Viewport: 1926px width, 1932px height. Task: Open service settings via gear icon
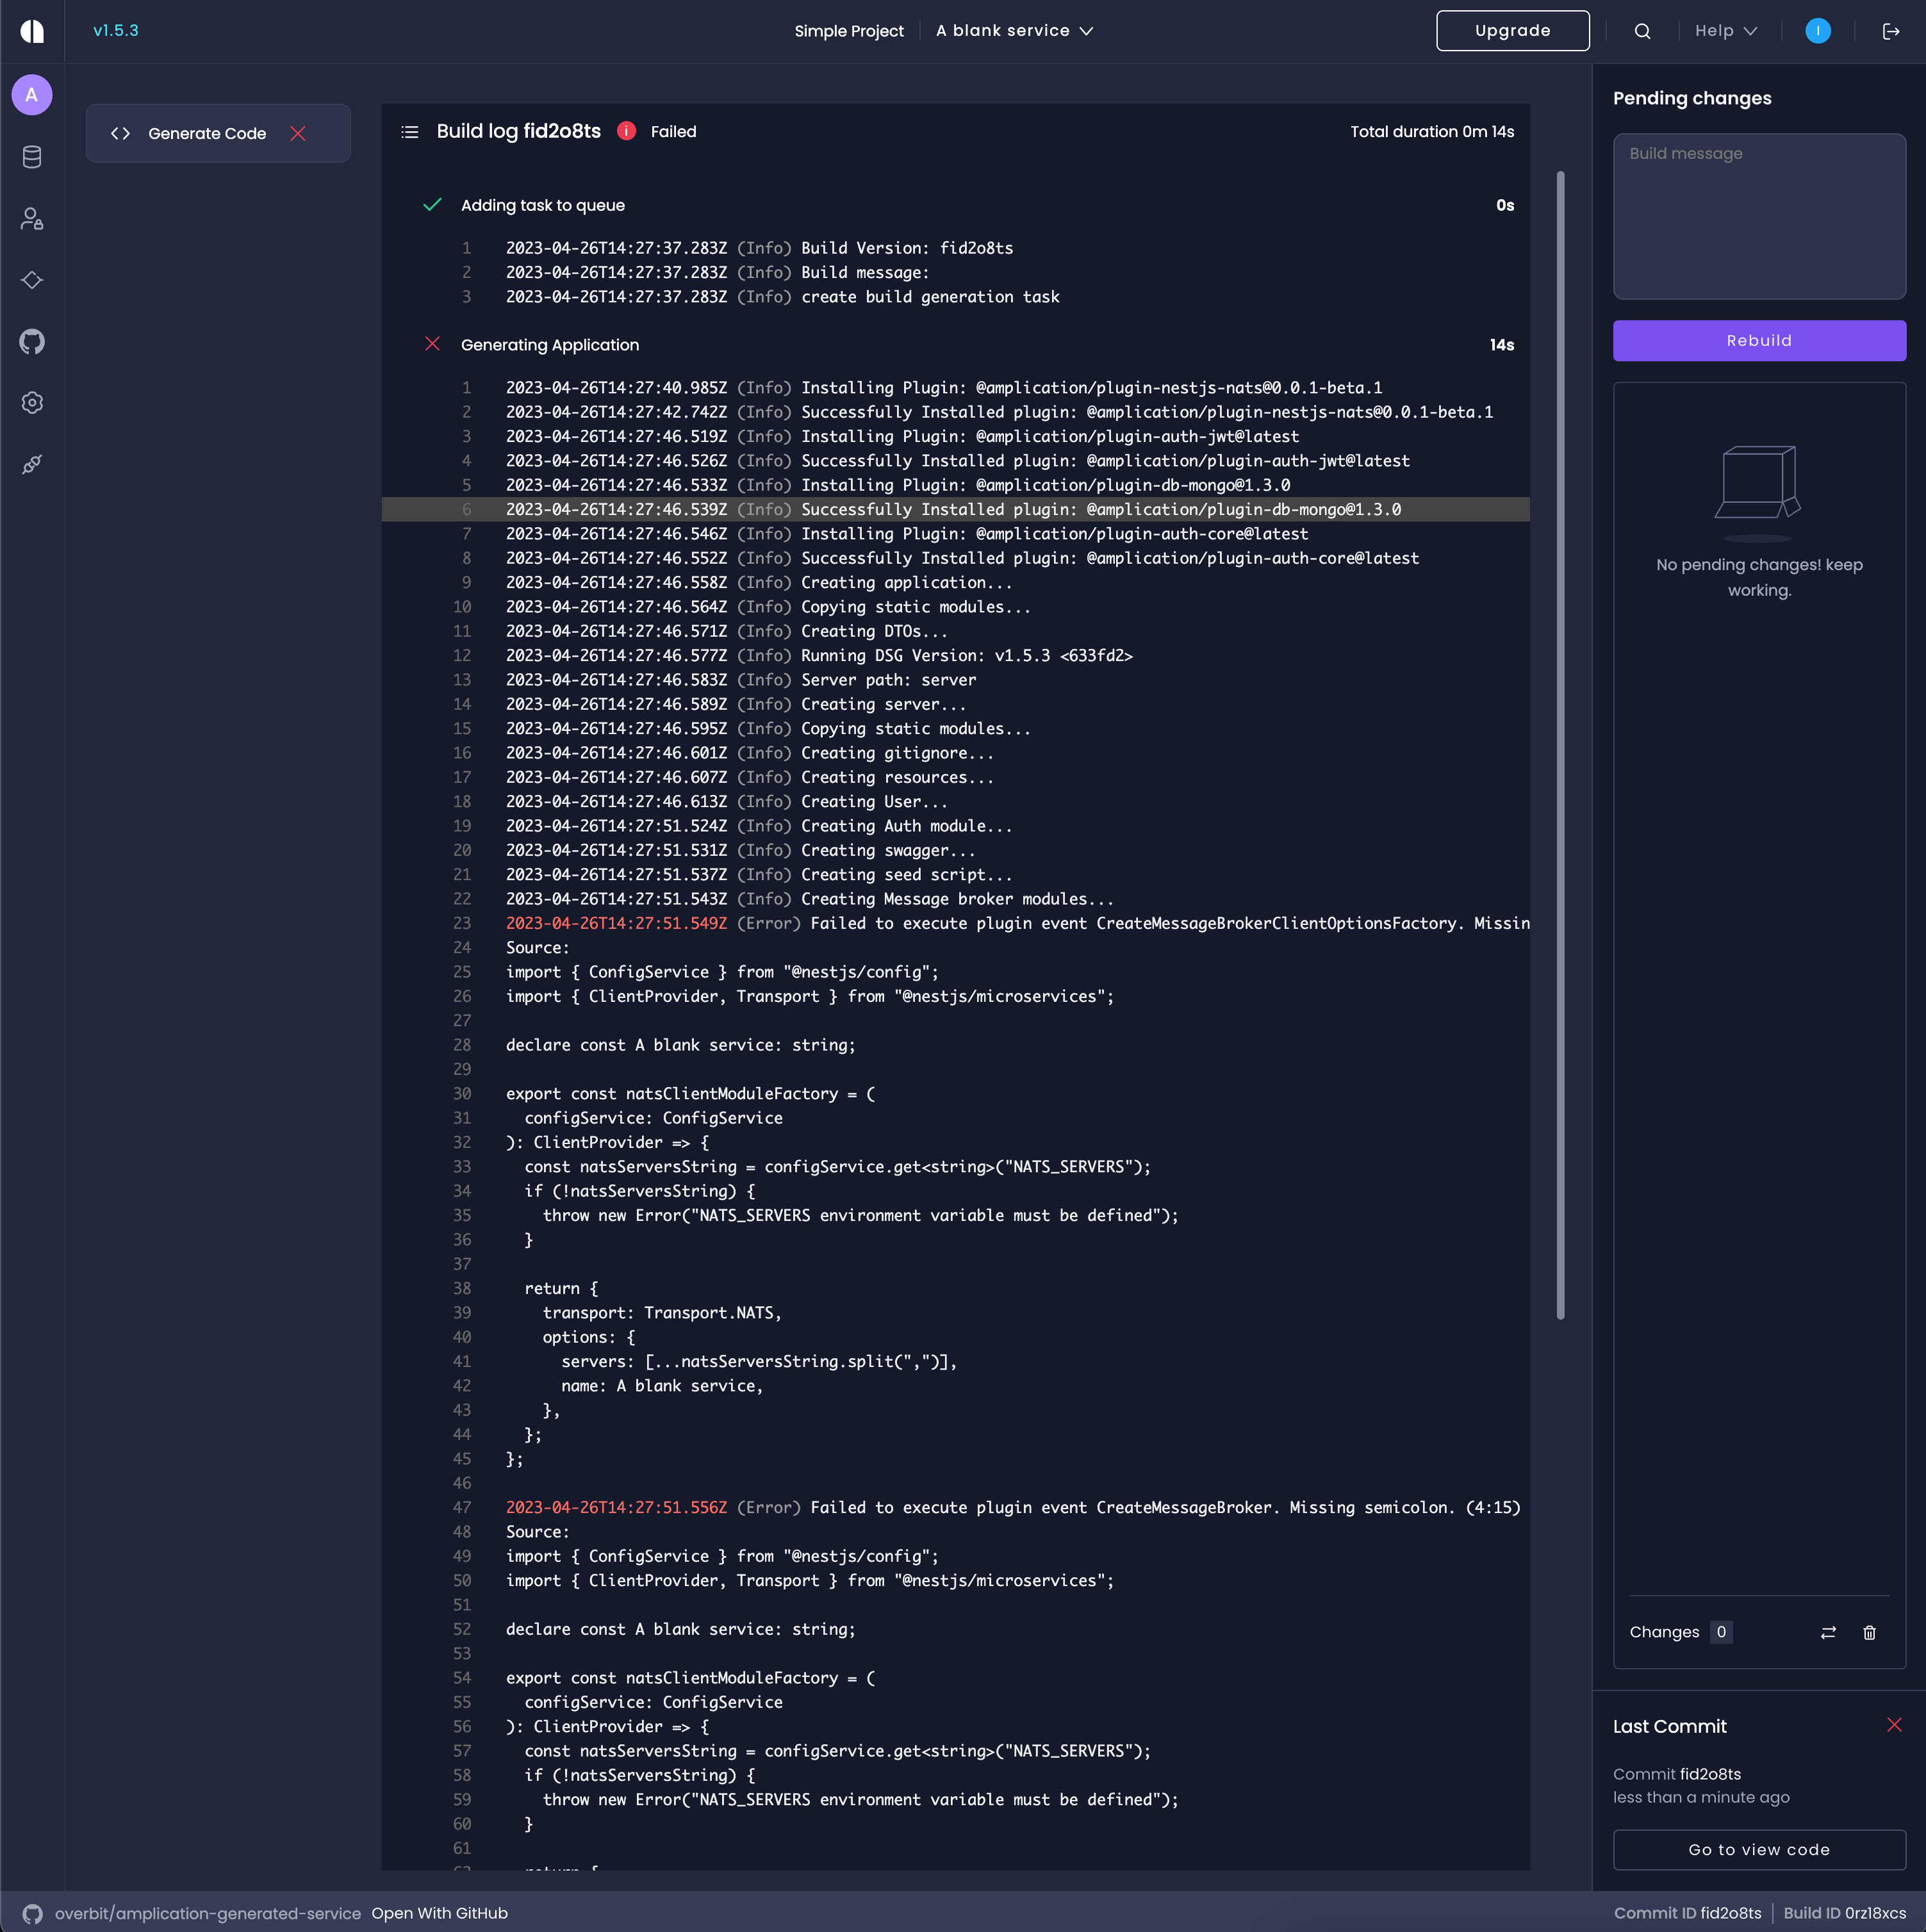(x=31, y=403)
